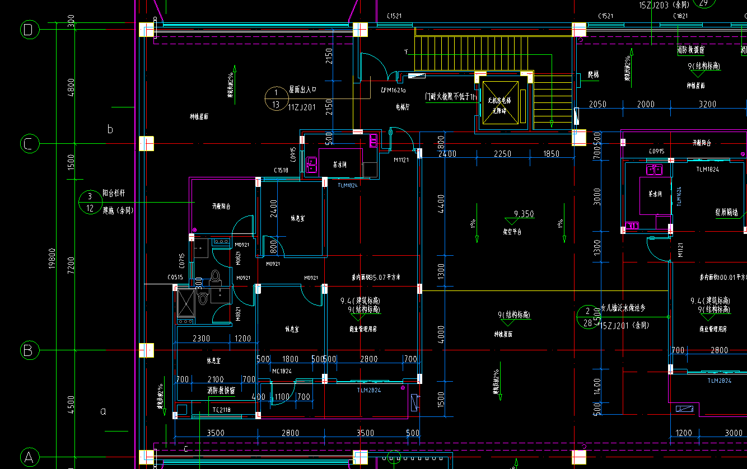Click the 套内面积85.07平方米 area text
The height and width of the screenshot is (469, 747).
(x=376, y=277)
